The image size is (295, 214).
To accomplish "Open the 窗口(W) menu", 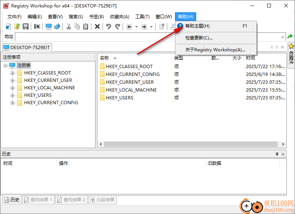I will pyautogui.click(x=164, y=17).
